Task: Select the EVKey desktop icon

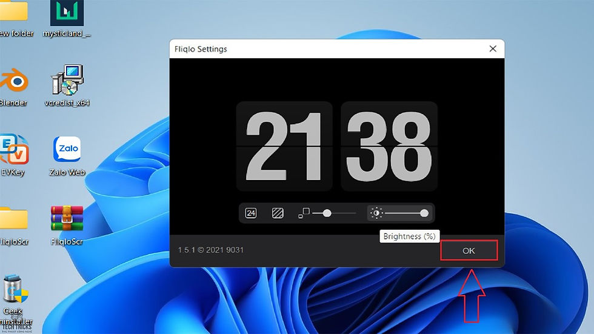Action: (x=13, y=155)
